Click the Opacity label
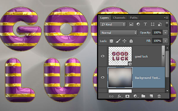The width and height of the screenshot is (178, 111). click(x=145, y=33)
